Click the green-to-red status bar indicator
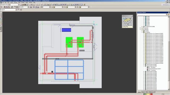 point(148,94)
